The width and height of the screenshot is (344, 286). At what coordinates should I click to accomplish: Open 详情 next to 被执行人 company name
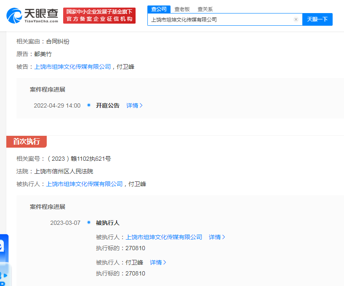(217, 237)
